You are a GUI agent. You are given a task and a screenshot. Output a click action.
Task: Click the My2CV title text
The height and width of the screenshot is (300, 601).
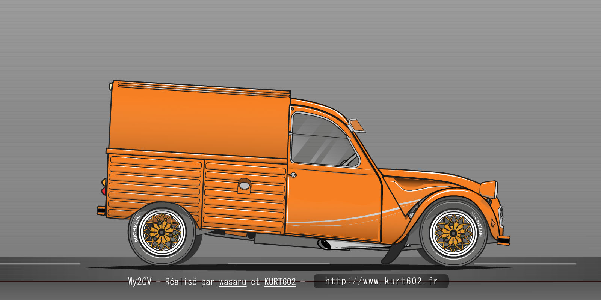pos(139,282)
